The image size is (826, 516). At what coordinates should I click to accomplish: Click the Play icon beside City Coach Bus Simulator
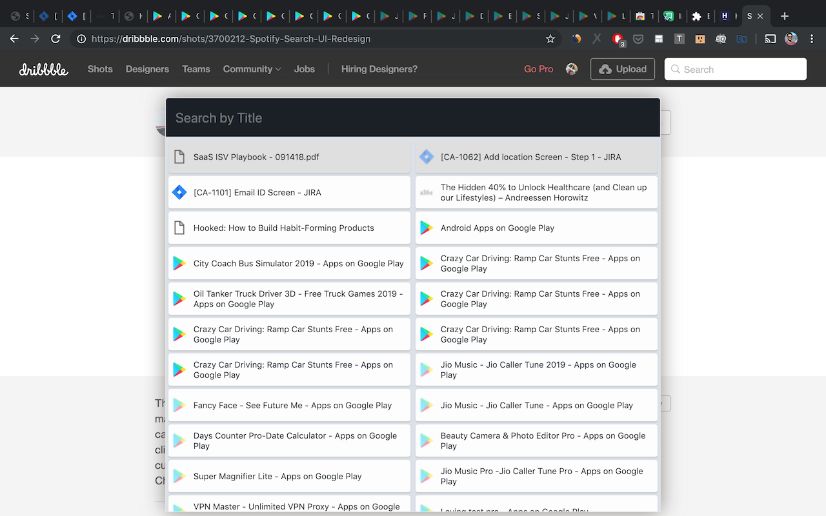[x=179, y=263]
